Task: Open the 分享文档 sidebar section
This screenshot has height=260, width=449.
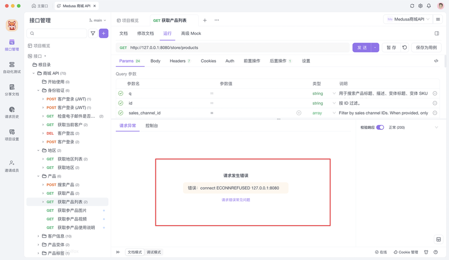Action: [x=12, y=90]
